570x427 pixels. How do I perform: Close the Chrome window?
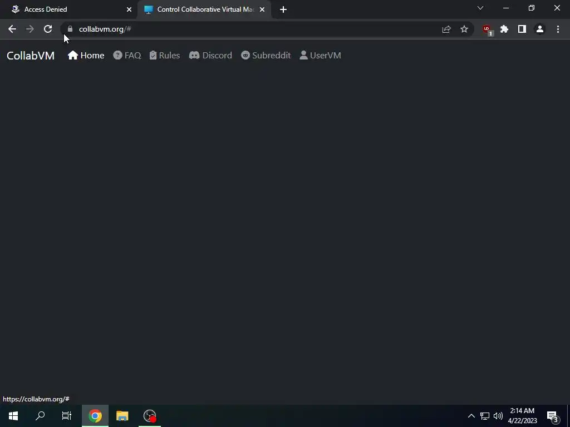[557, 8]
